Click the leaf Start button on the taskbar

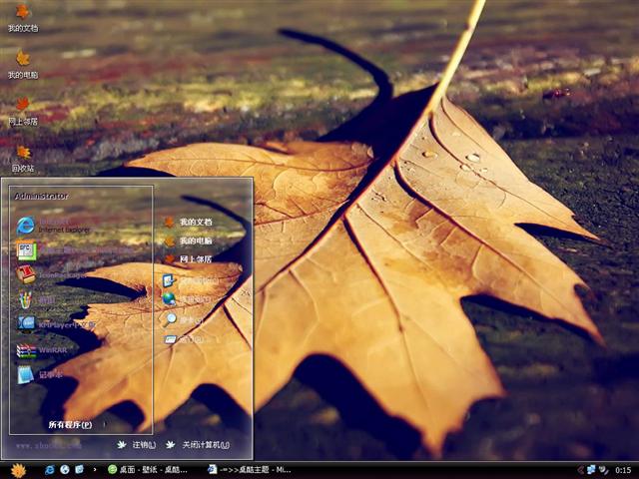[18, 469]
